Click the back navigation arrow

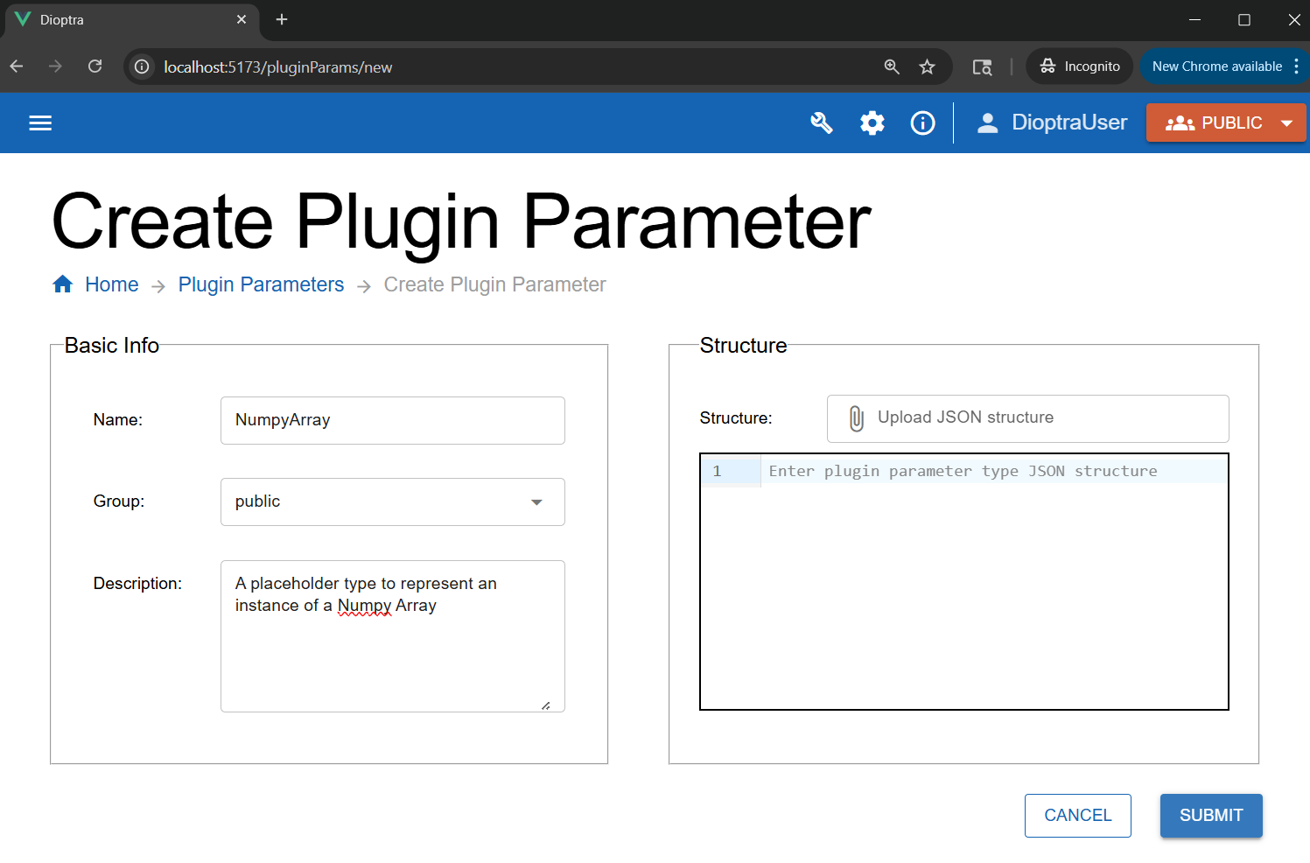[x=16, y=67]
